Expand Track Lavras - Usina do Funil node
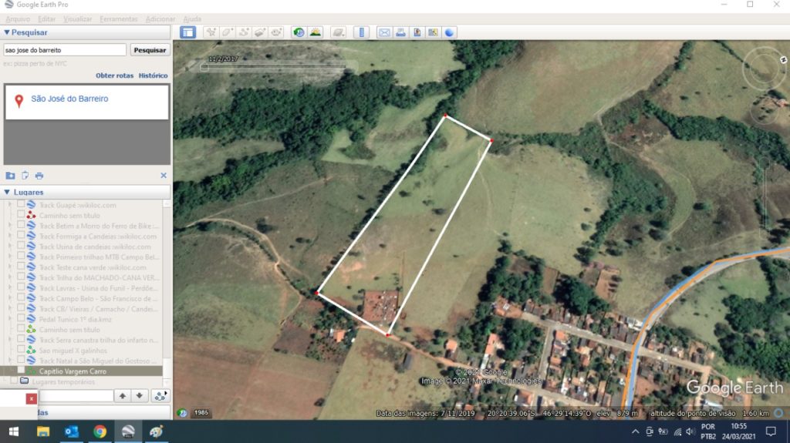The height and width of the screenshot is (443, 790). coord(9,287)
